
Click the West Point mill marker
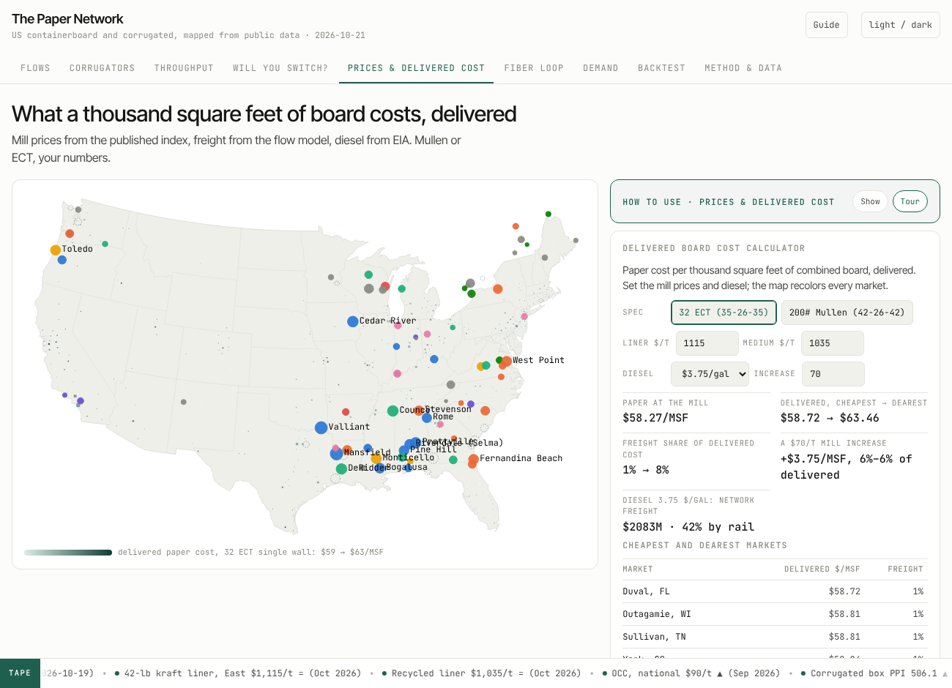(506, 361)
